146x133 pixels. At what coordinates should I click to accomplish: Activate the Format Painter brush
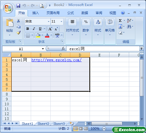tap(19, 32)
